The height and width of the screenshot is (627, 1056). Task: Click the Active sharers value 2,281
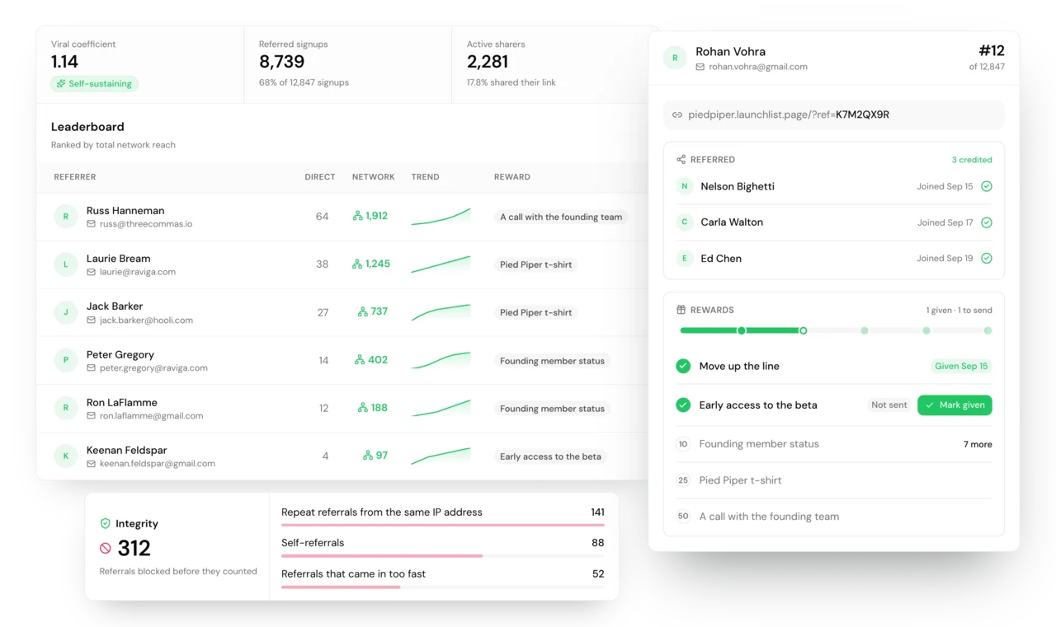488,62
